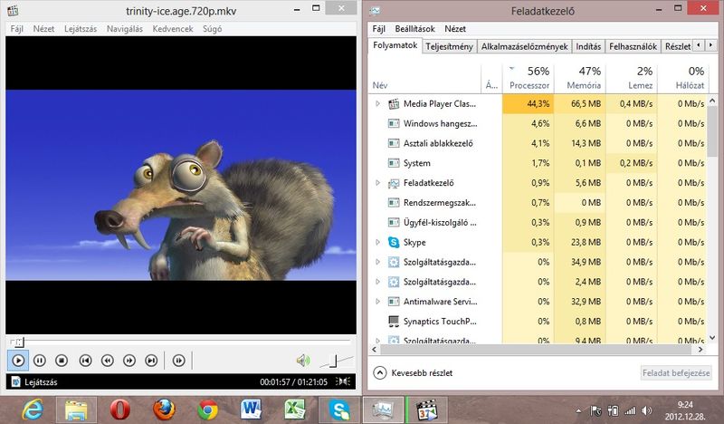Switch to Felhasználók tab
The image size is (724, 424).
pos(633,46)
